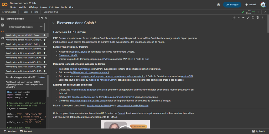The width and height of the screenshot is (269, 134).
Task: Open the Terminal panel
Action: coord(26,131)
